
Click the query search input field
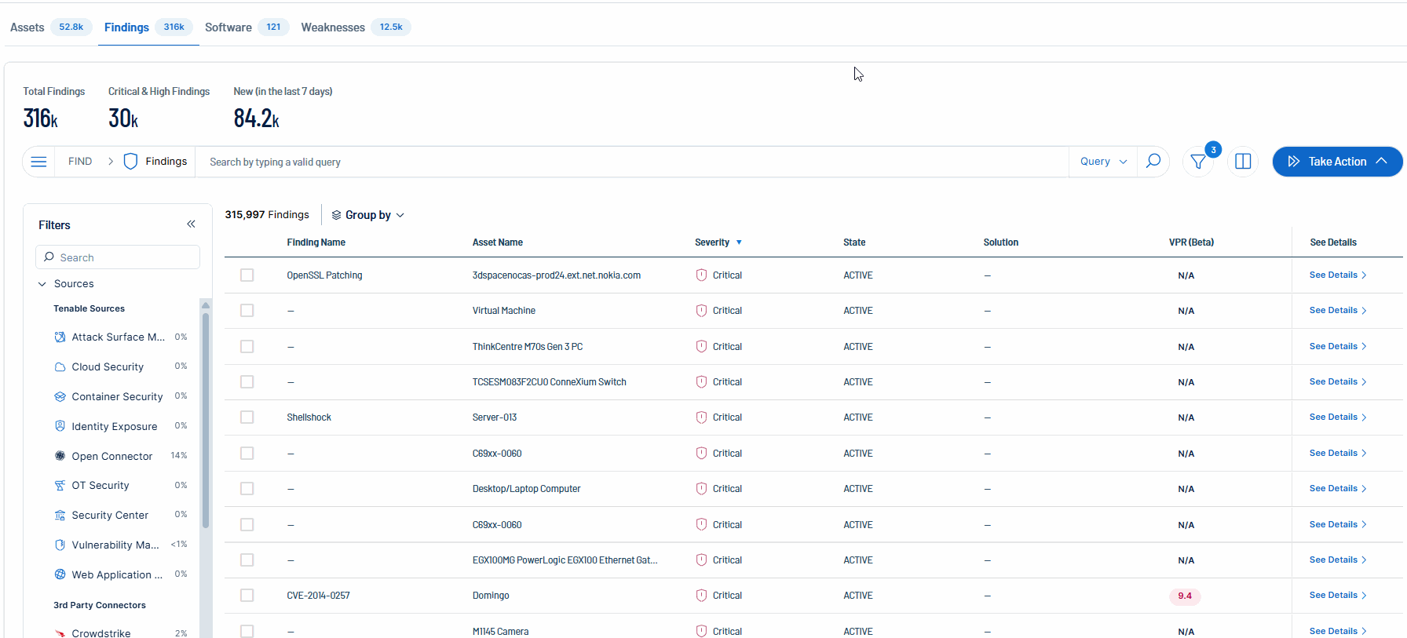pos(628,162)
